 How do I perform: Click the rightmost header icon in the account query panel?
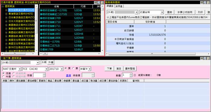tap(208, 2)
